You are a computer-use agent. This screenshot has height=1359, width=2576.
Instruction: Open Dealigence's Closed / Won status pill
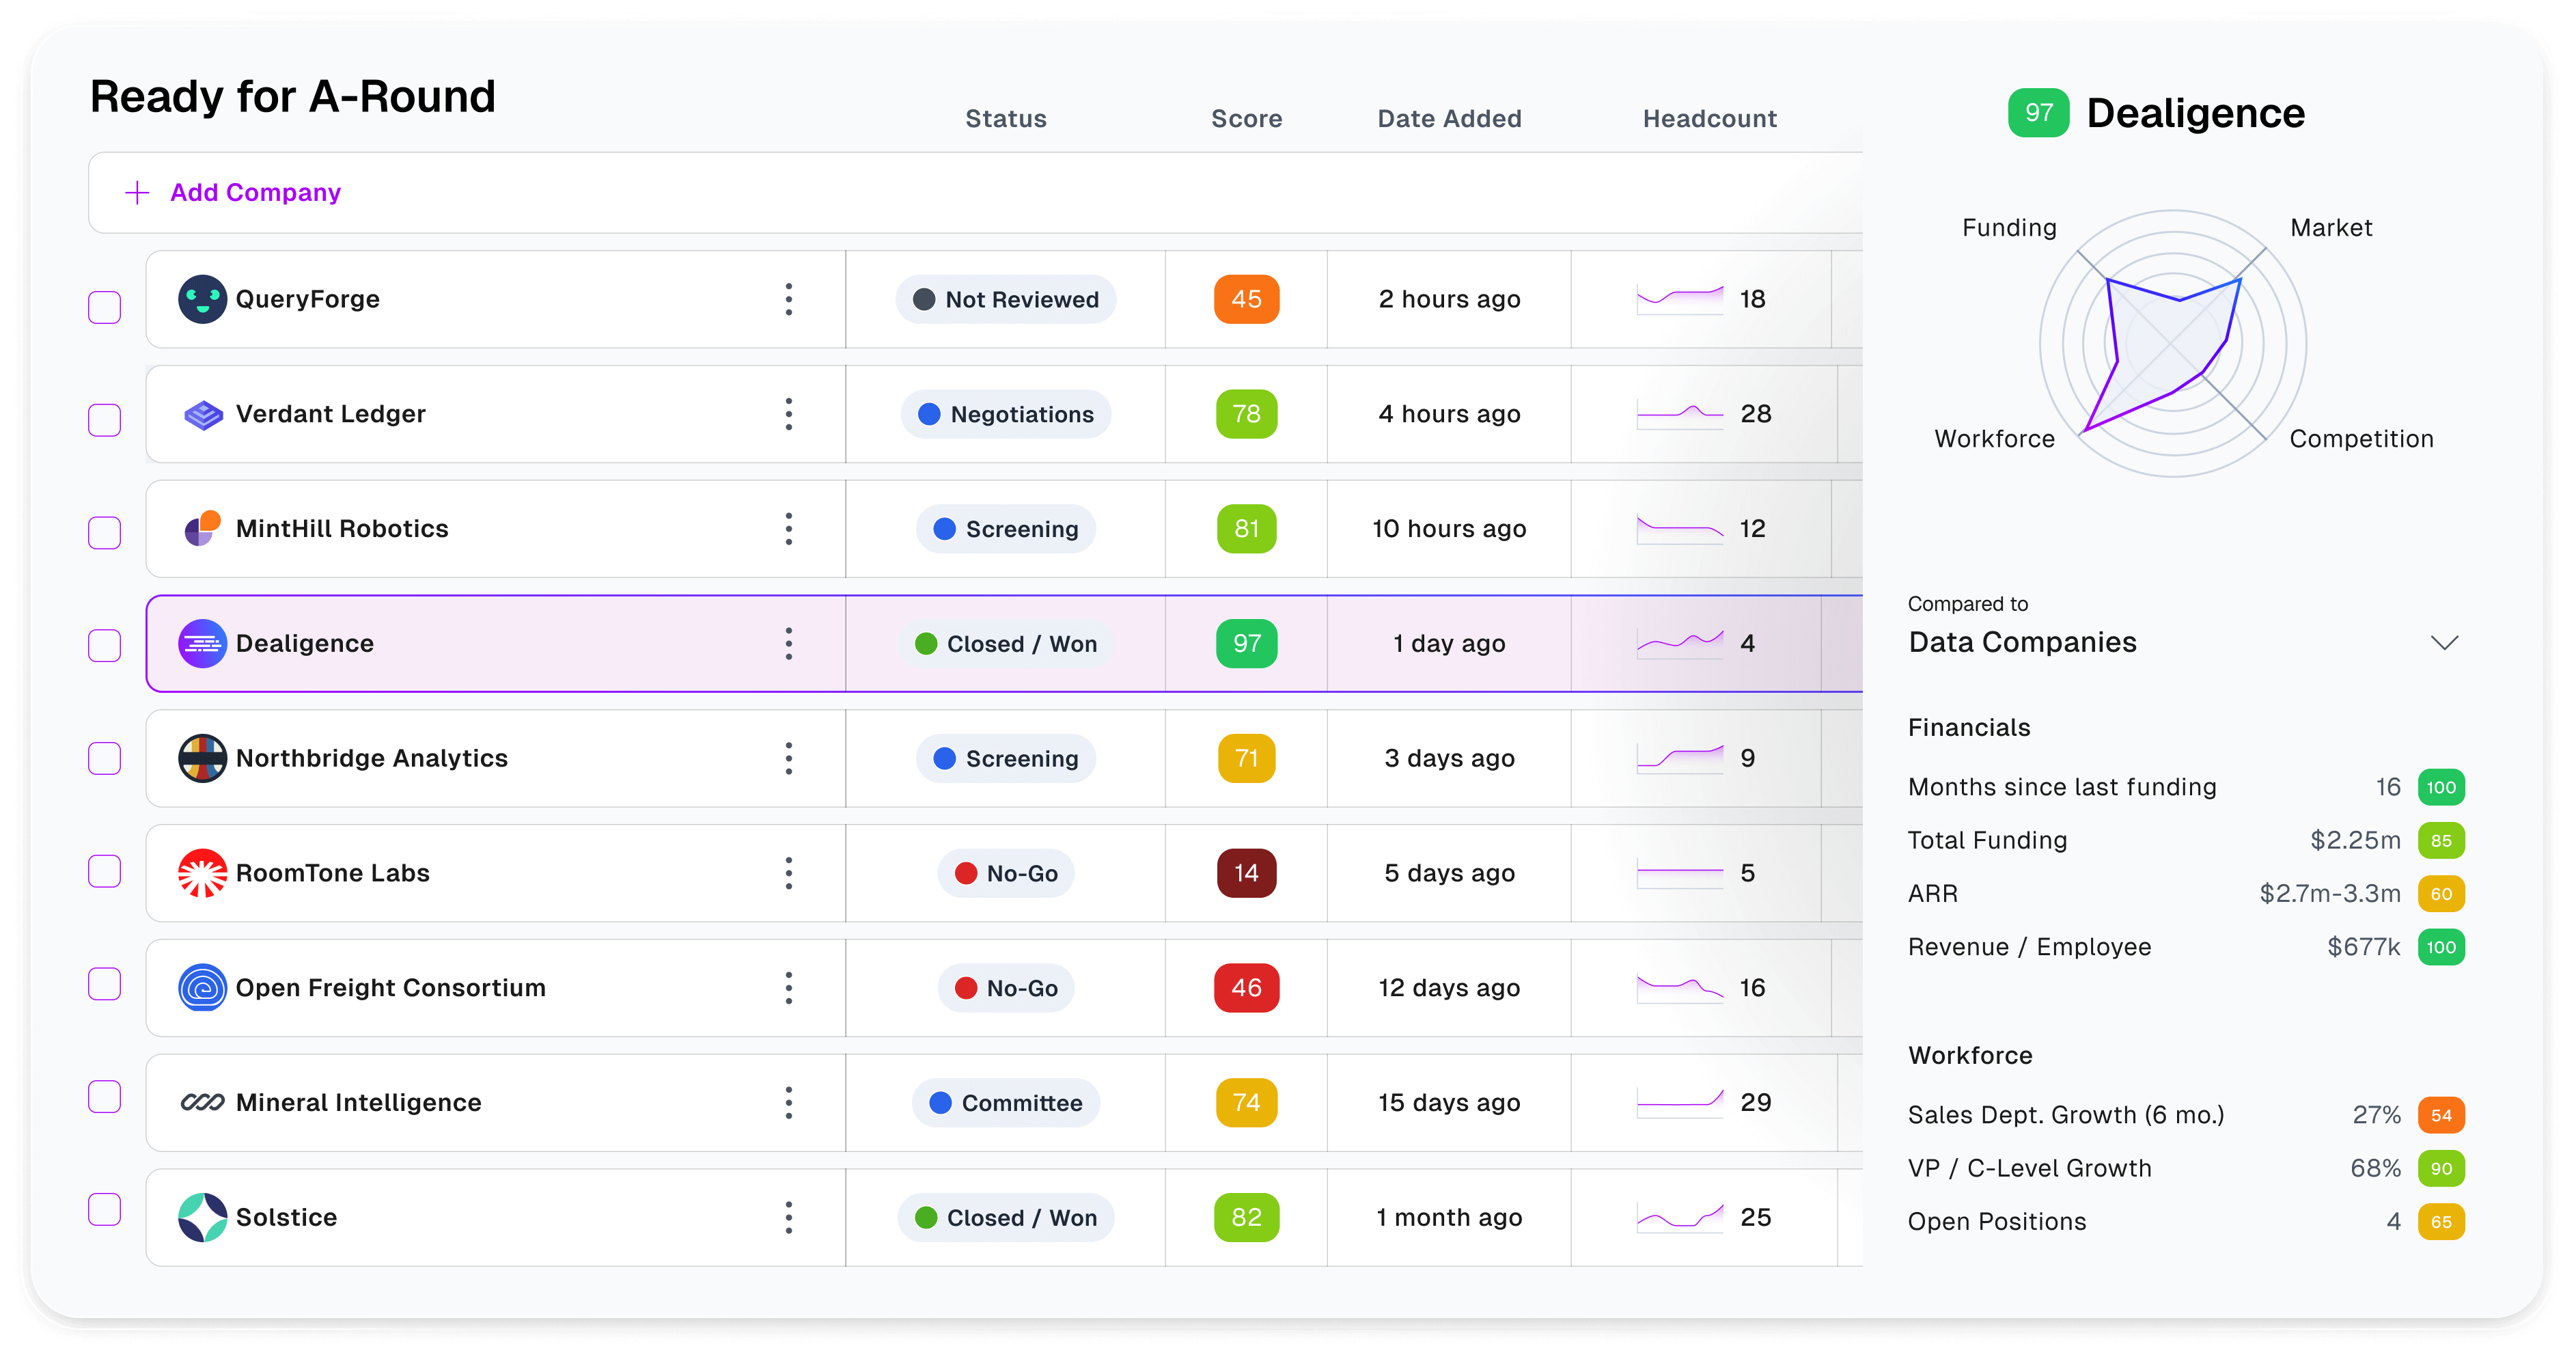point(1006,643)
